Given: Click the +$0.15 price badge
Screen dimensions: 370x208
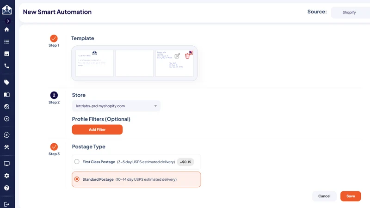Looking at the screenshot, I should click(185, 162).
